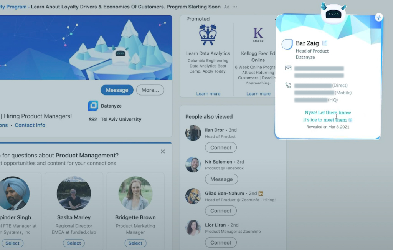Close the Product Management questions card

click(x=163, y=151)
